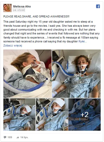Viewport: 104px width, 142px height.
Task: Open the 189 comments count
Action: click(10, 137)
